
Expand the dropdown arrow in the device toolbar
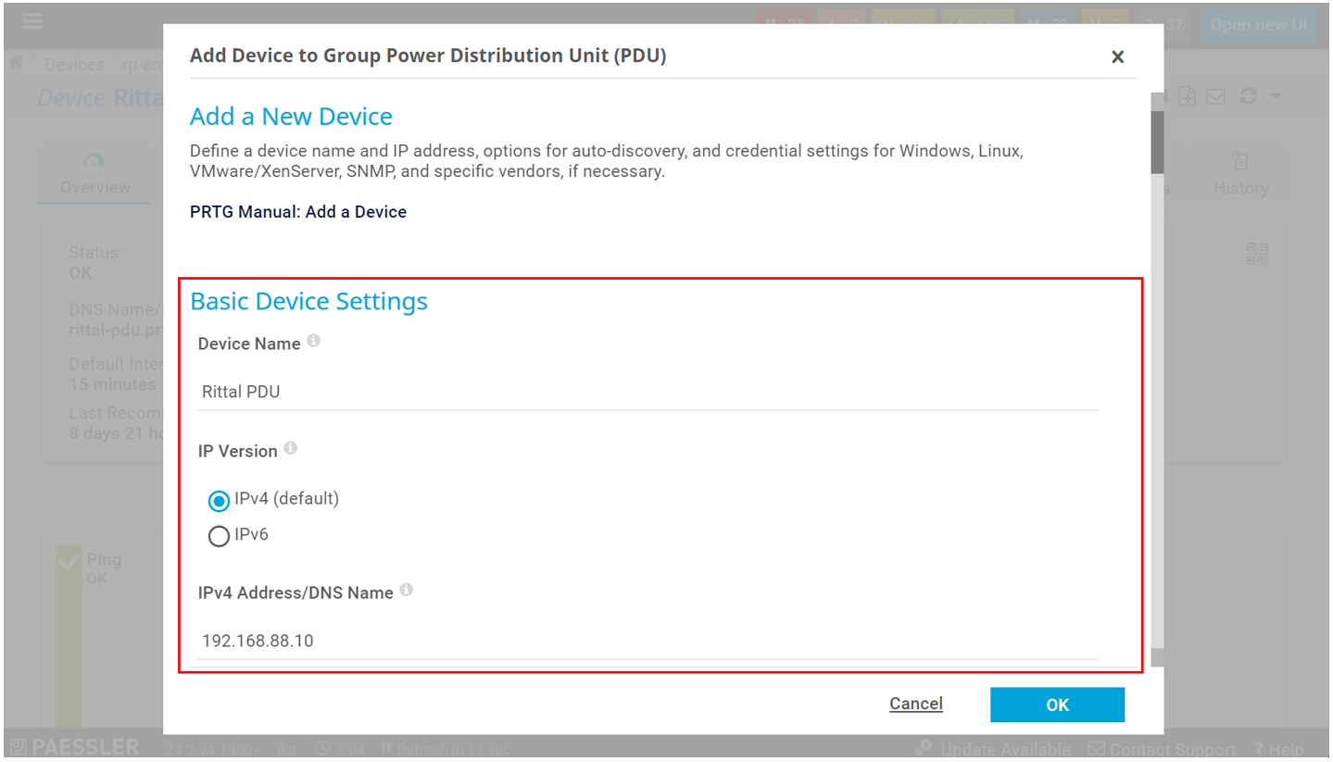(x=1276, y=97)
